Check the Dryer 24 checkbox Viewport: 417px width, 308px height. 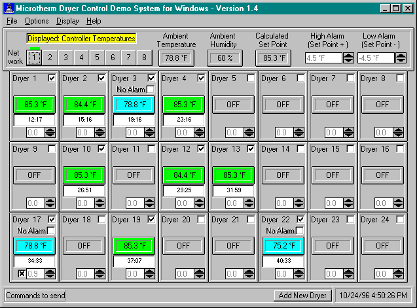[x=400, y=219]
